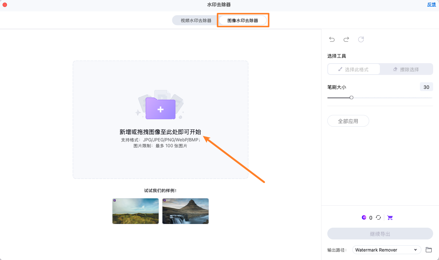
Task: Select the waterfall mountain sample thumbnail
Action: tap(185, 211)
